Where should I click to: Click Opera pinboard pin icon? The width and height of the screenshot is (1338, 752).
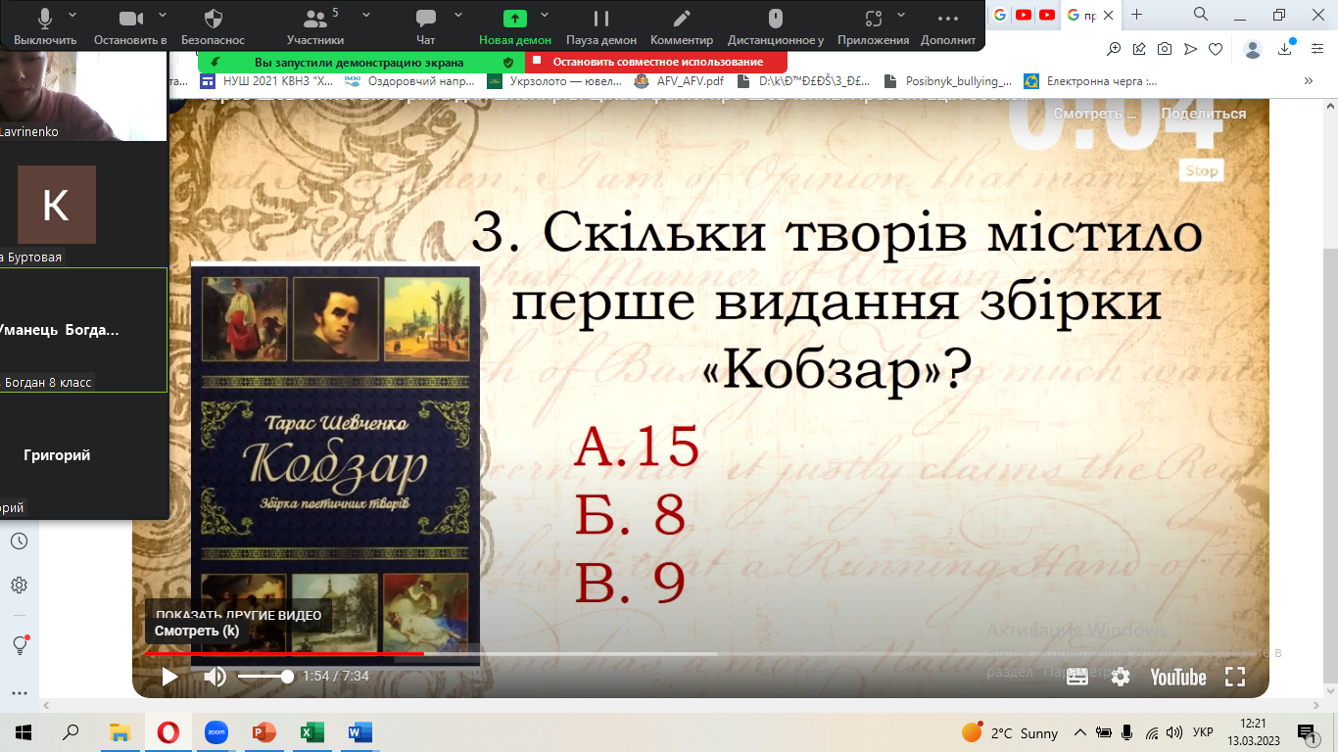[1139, 49]
